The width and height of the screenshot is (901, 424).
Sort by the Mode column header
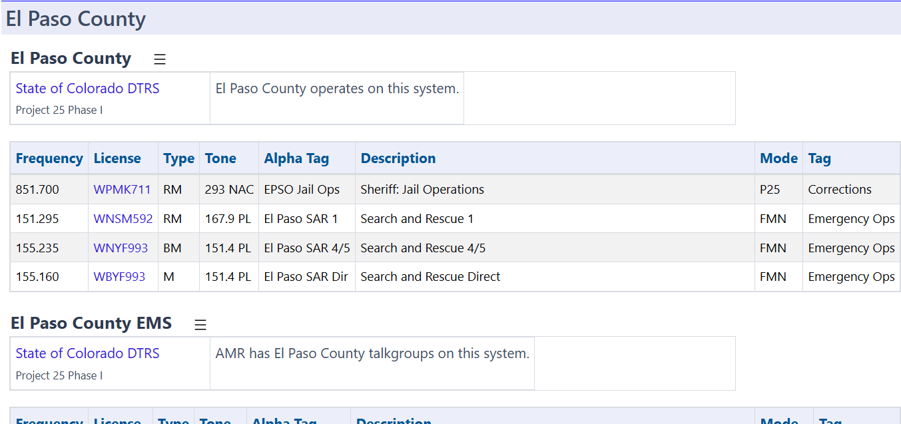(778, 158)
